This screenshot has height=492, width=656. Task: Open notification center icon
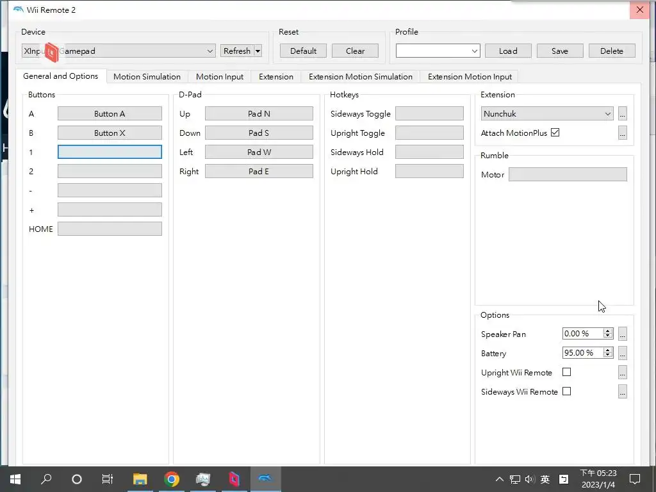point(635,479)
